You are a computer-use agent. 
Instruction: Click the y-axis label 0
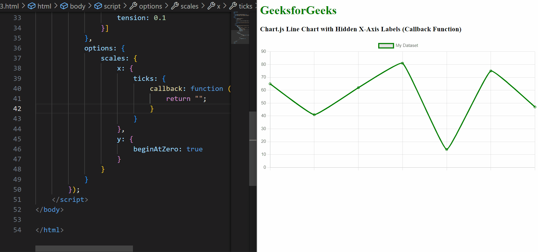point(265,167)
